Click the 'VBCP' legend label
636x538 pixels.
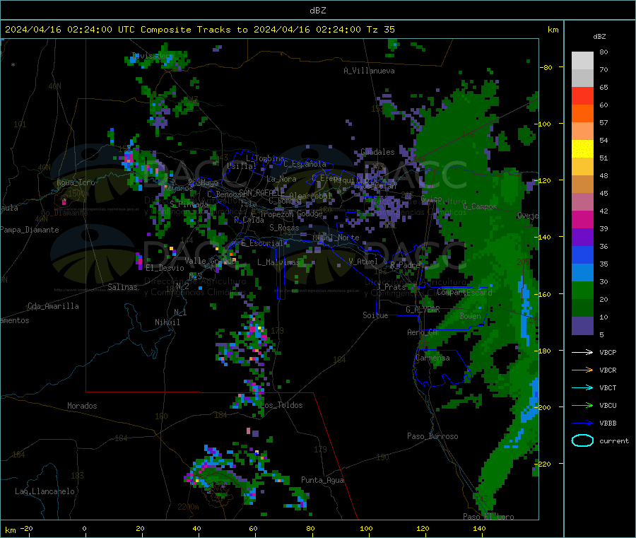point(608,352)
